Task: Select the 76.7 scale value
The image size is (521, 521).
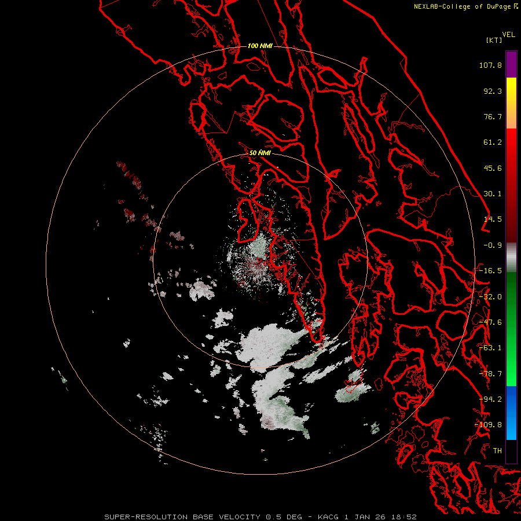Action: (x=493, y=116)
